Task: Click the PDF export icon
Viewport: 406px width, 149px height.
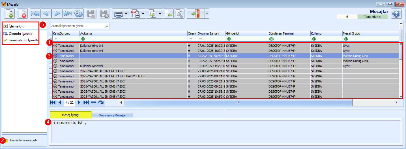Action: 135,14
